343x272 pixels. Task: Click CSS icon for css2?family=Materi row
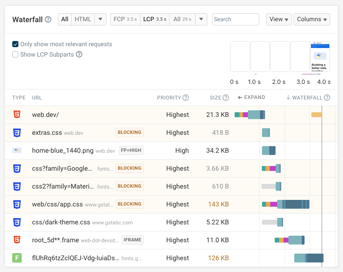[x=17, y=186]
